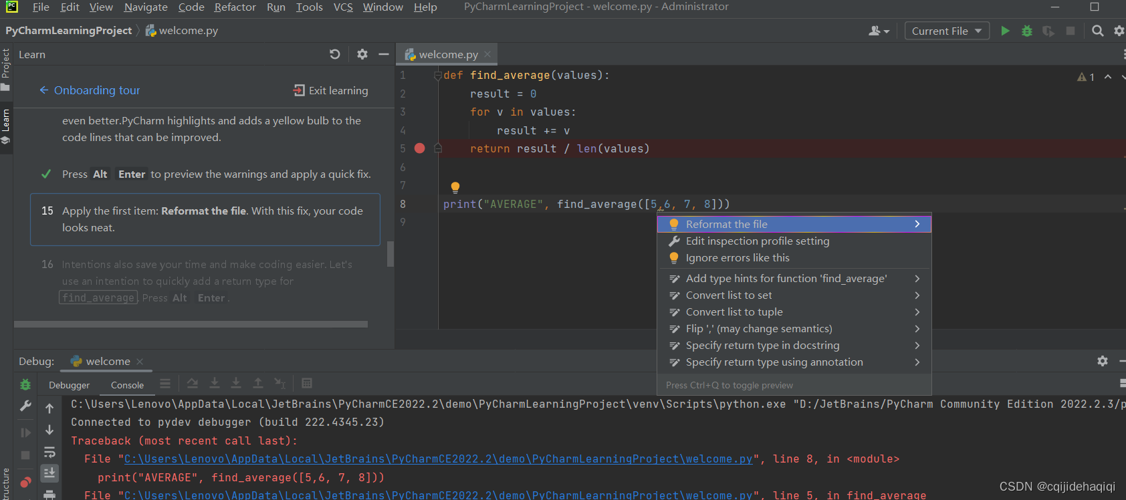Switch to Console tab
1126x500 pixels.
point(127,385)
